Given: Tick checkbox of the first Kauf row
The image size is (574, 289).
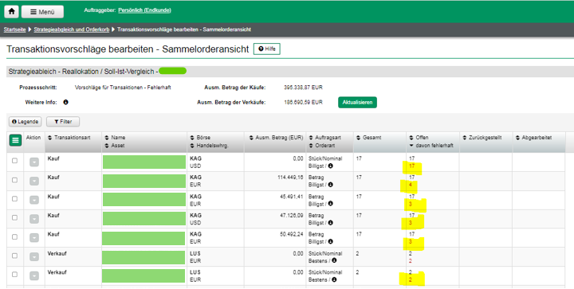Looking at the screenshot, I should [14, 161].
